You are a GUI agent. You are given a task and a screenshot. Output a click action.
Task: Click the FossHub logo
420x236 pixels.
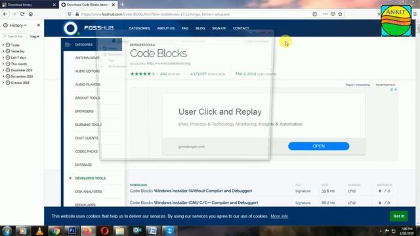[x=89, y=28]
